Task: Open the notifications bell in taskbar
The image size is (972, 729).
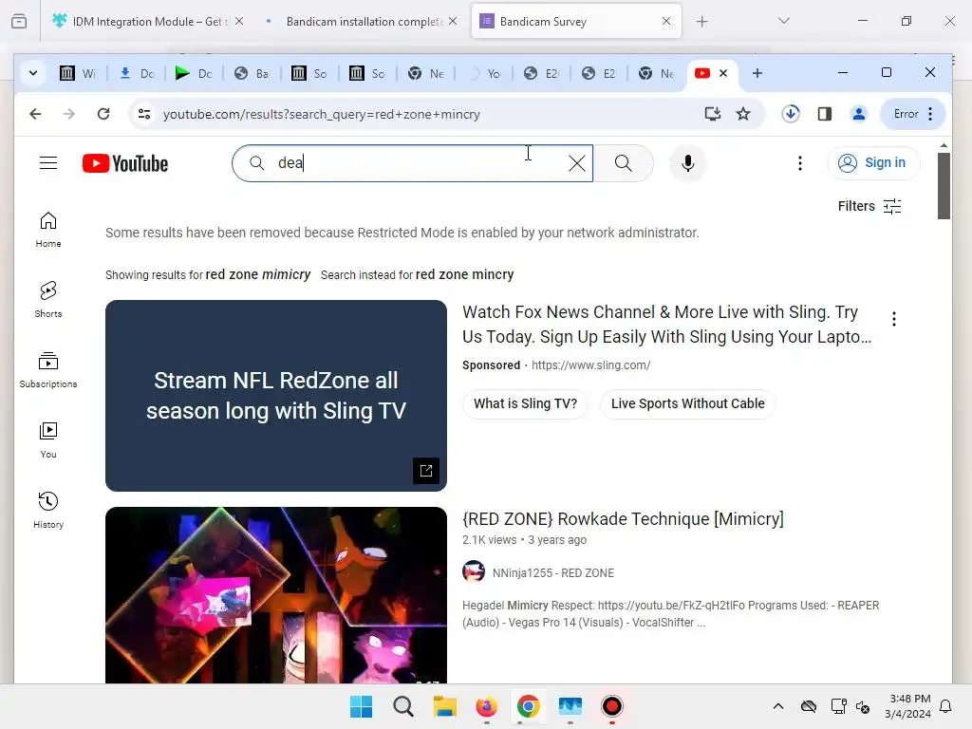Action: point(946,706)
